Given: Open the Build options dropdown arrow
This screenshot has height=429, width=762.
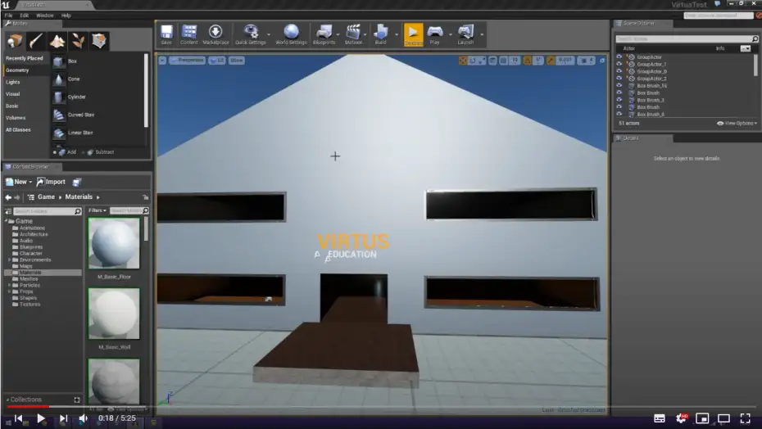Looking at the screenshot, I should (397, 34).
